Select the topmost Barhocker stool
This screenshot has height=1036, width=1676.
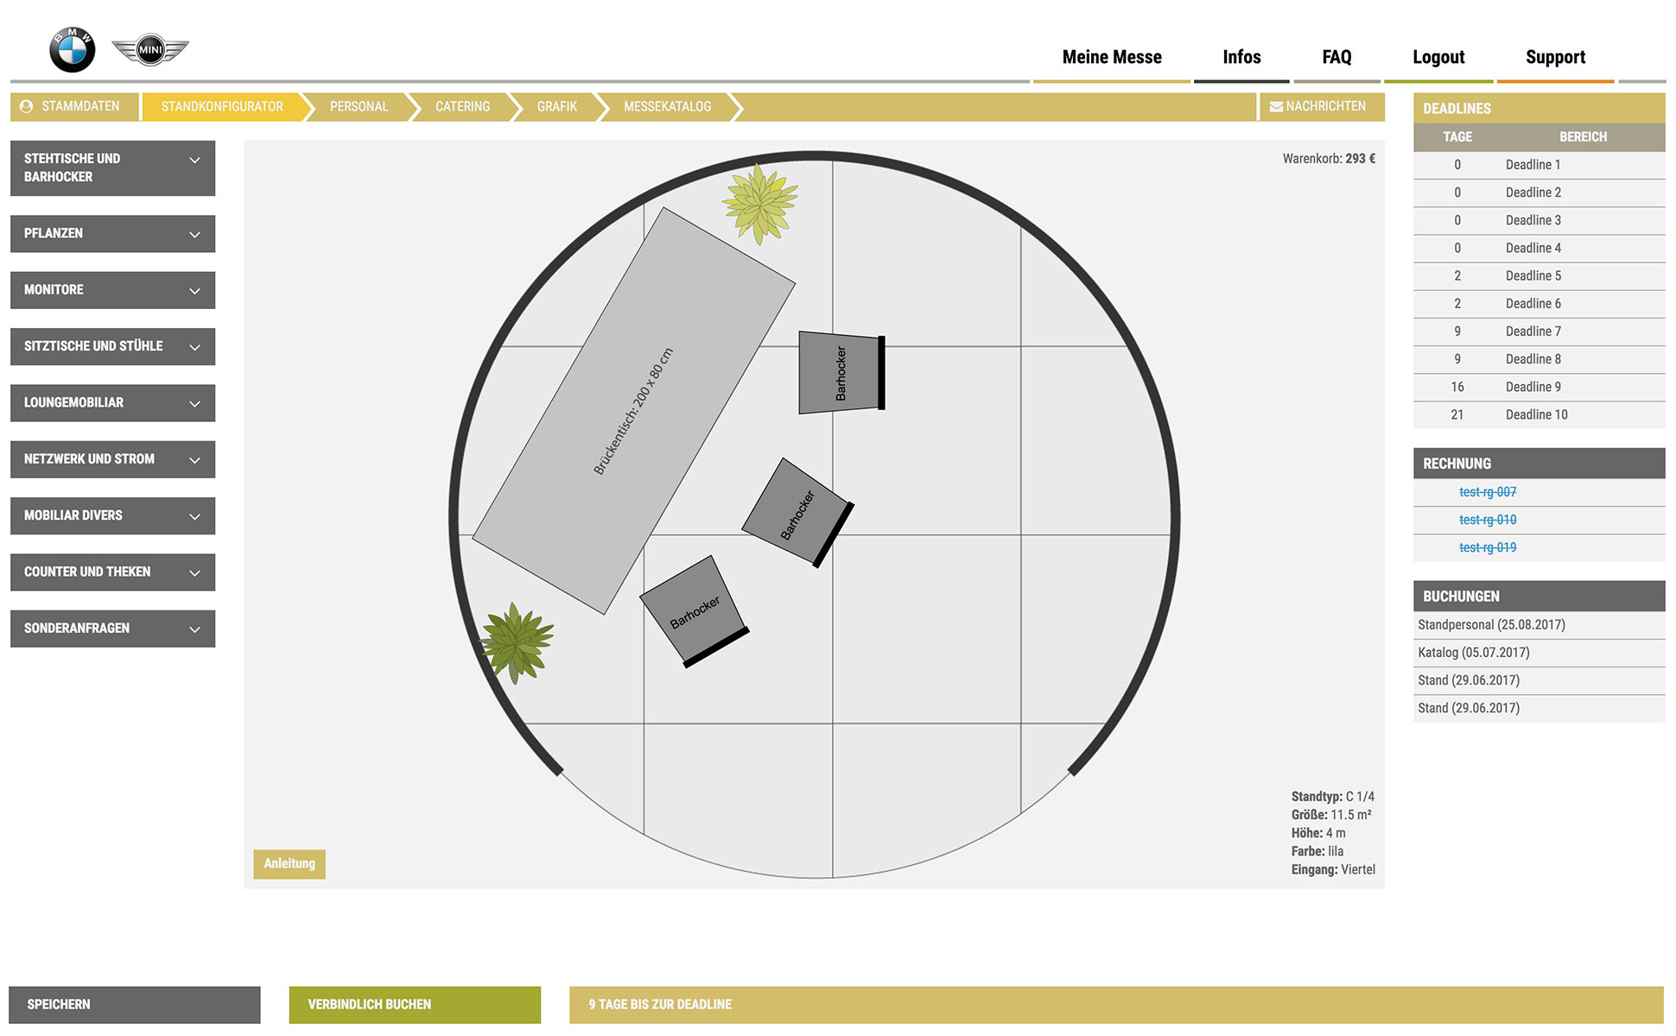[x=840, y=373]
